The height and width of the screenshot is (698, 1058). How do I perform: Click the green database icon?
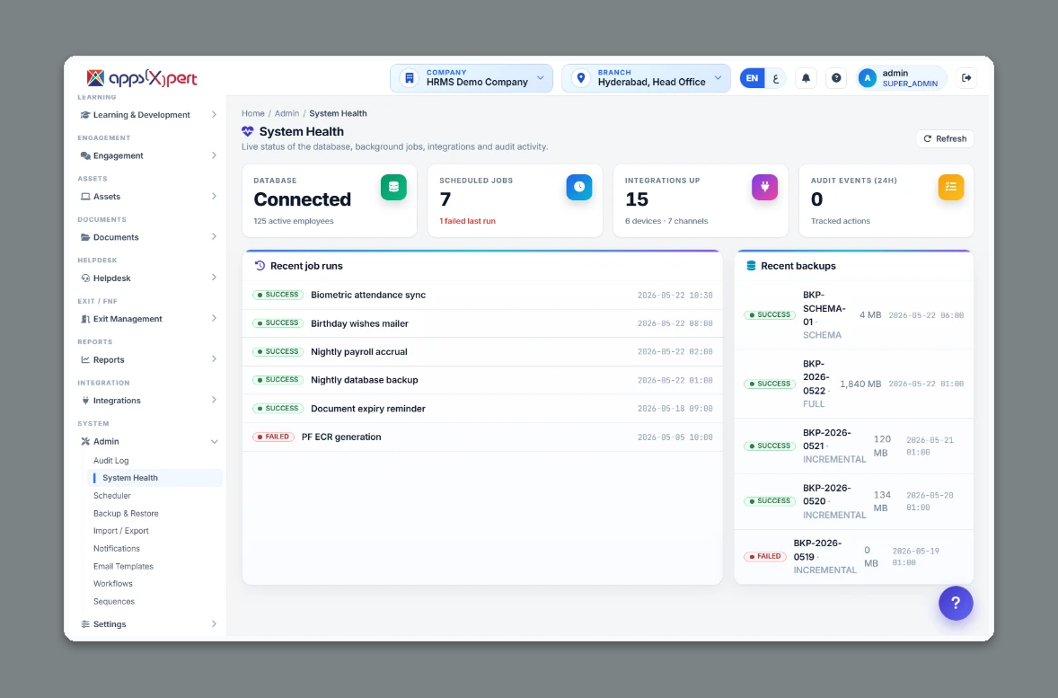(x=393, y=187)
